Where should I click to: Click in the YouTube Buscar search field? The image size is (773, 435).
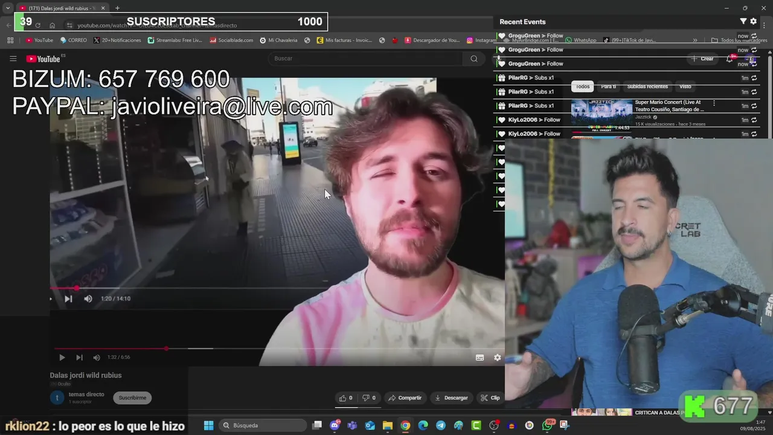click(365, 59)
